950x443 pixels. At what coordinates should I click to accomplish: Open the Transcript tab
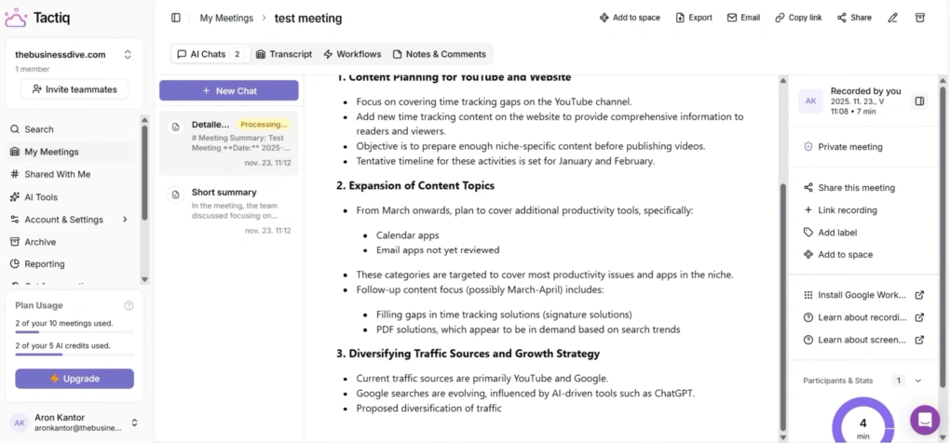click(x=283, y=54)
